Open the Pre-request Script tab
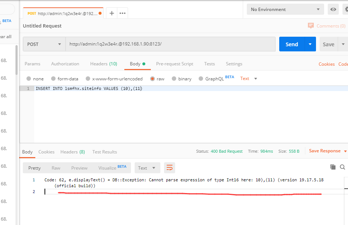348x225 pixels. [174, 64]
